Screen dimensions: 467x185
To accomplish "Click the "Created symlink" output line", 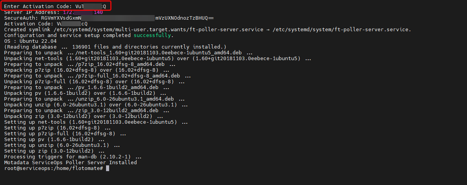I will [x=207, y=30].
